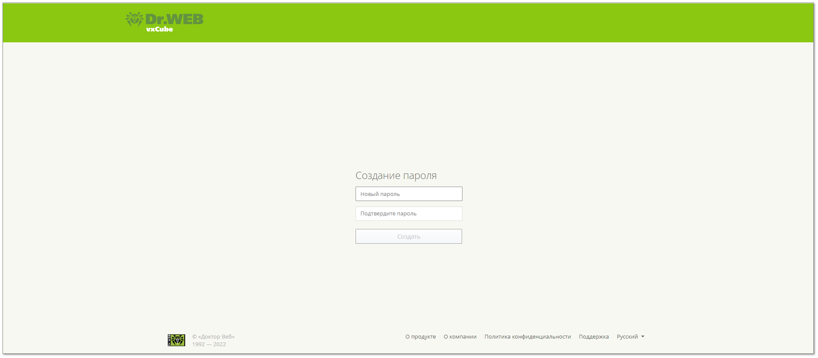Click the «1992 — 2022» year range text
818x358 pixels.
click(209, 344)
